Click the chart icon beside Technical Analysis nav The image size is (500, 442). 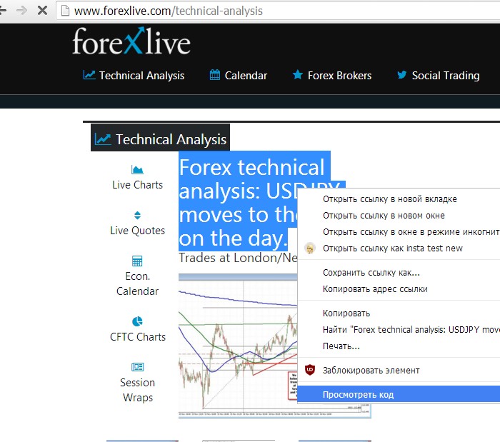pos(89,75)
